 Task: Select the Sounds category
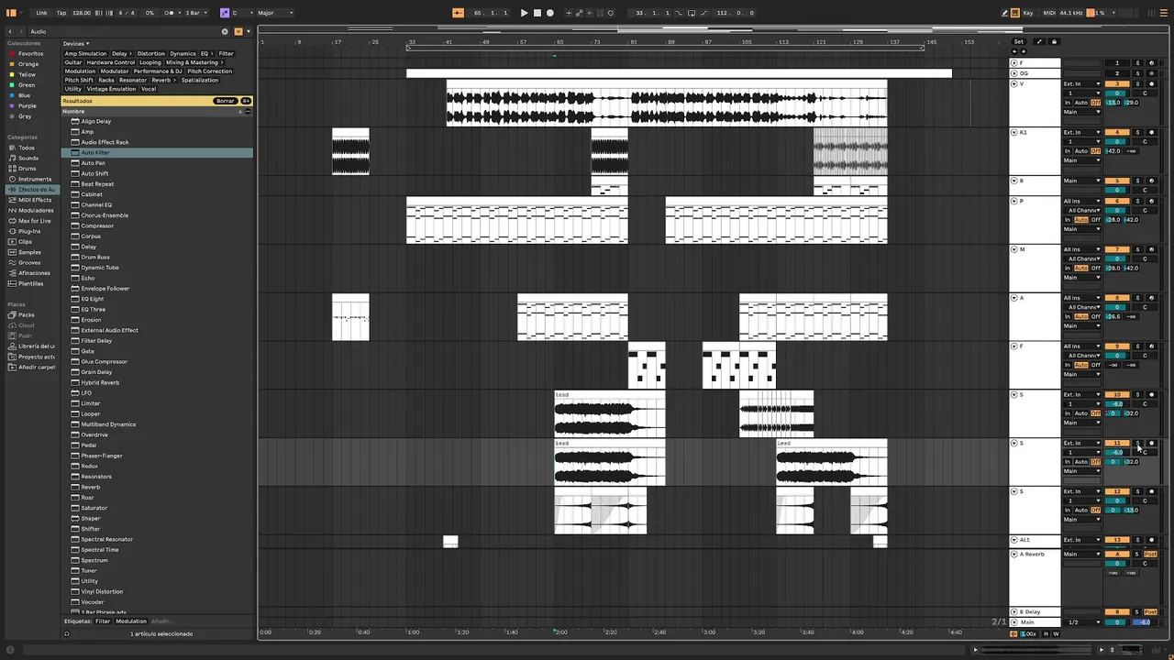coord(28,158)
